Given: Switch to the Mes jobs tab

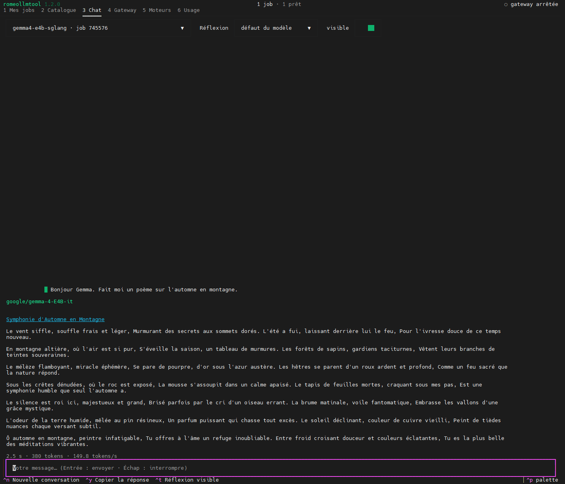Looking at the screenshot, I should tap(19, 10).
